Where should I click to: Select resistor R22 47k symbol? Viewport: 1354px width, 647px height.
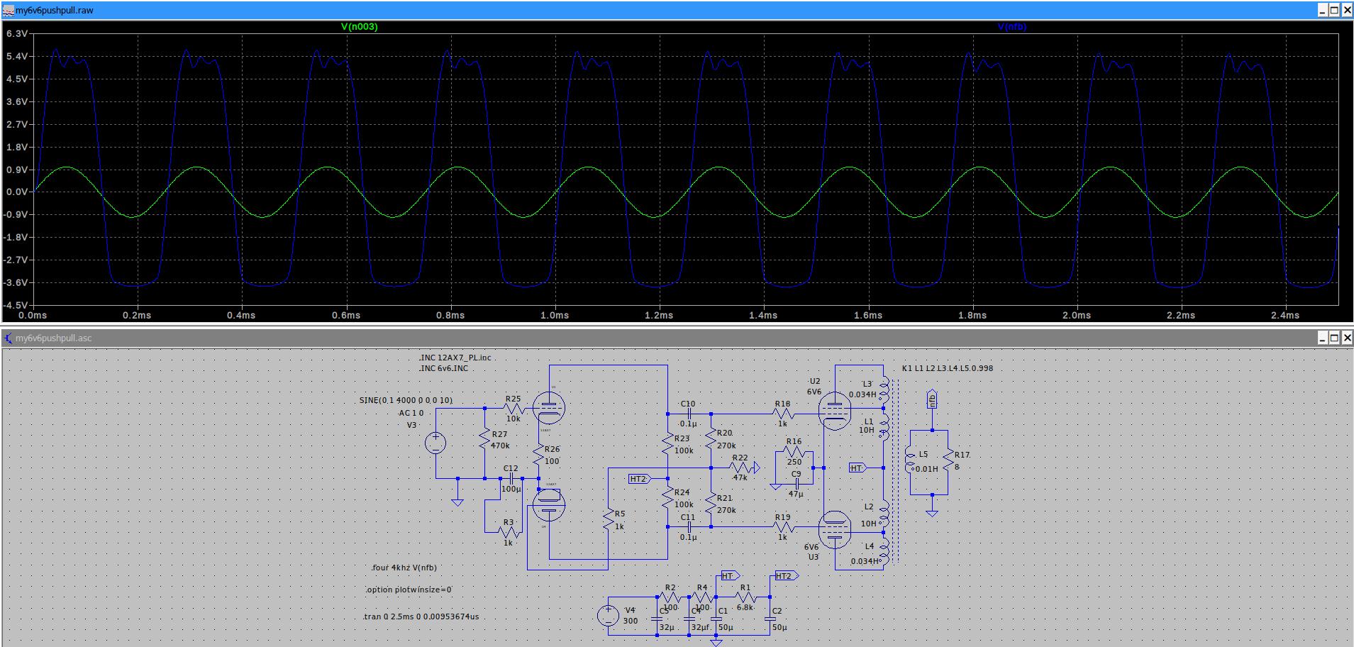click(x=740, y=468)
